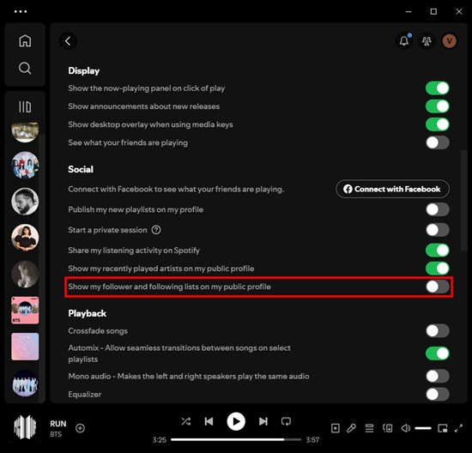The image size is (472, 453).
Task: Toggle Publish my new playlists on profile
Action: pos(438,209)
